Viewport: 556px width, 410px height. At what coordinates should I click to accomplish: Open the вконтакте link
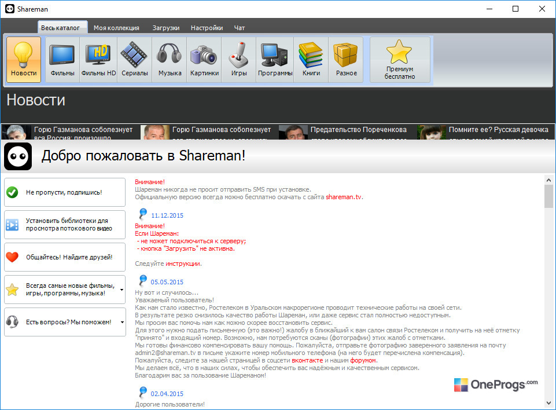coord(307,360)
